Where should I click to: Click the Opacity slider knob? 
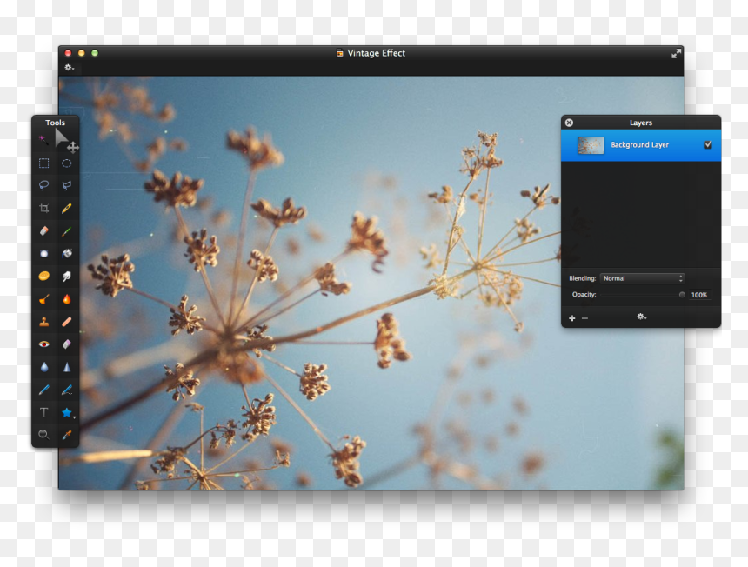tap(682, 295)
